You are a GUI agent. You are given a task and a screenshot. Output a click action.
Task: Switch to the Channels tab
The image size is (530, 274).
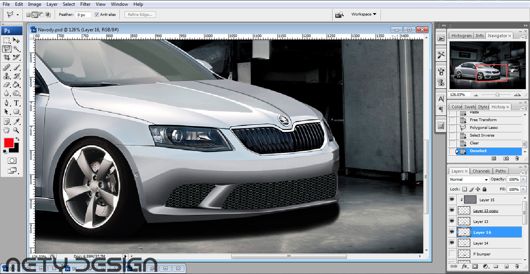pos(481,171)
